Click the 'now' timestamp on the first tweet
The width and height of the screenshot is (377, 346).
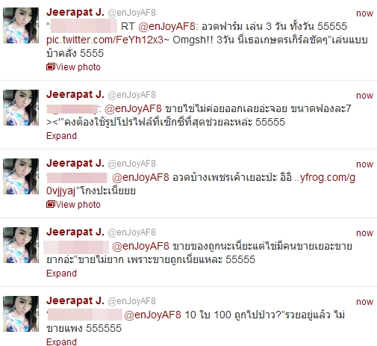364,13
